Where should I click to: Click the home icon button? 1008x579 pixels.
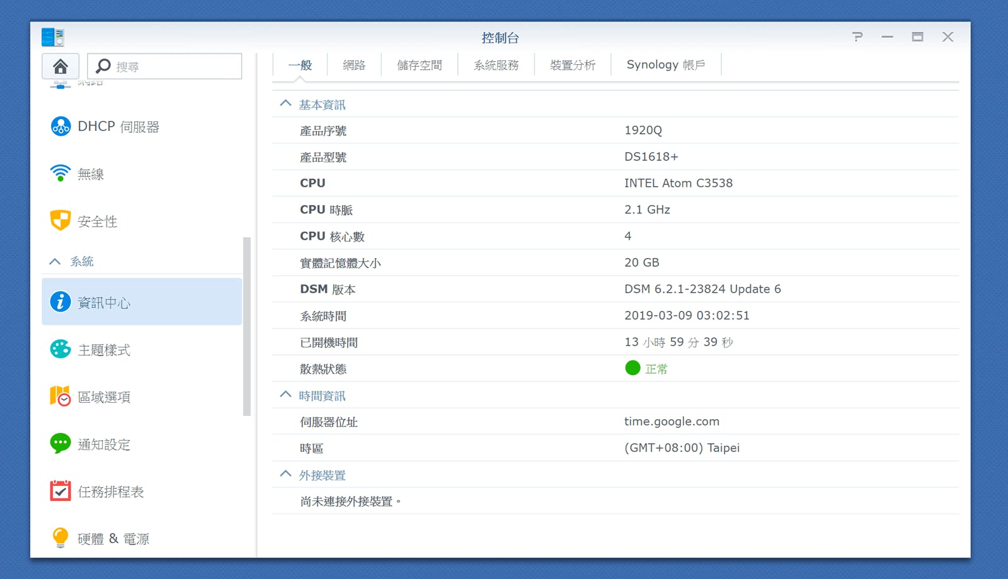click(60, 66)
